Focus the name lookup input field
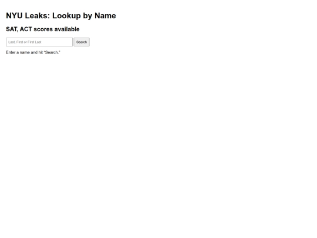 tap(39, 42)
